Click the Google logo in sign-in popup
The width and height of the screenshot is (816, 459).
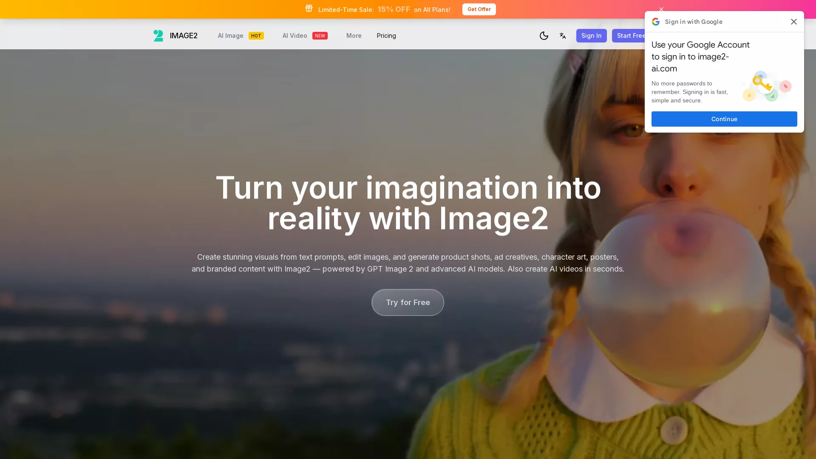pyautogui.click(x=656, y=22)
